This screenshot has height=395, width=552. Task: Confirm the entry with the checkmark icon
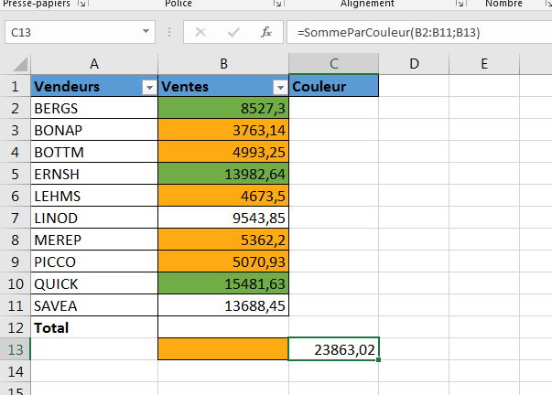coord(233,32)
